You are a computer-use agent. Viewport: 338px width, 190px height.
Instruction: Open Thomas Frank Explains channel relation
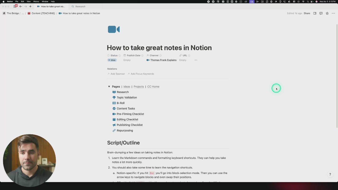161,60
